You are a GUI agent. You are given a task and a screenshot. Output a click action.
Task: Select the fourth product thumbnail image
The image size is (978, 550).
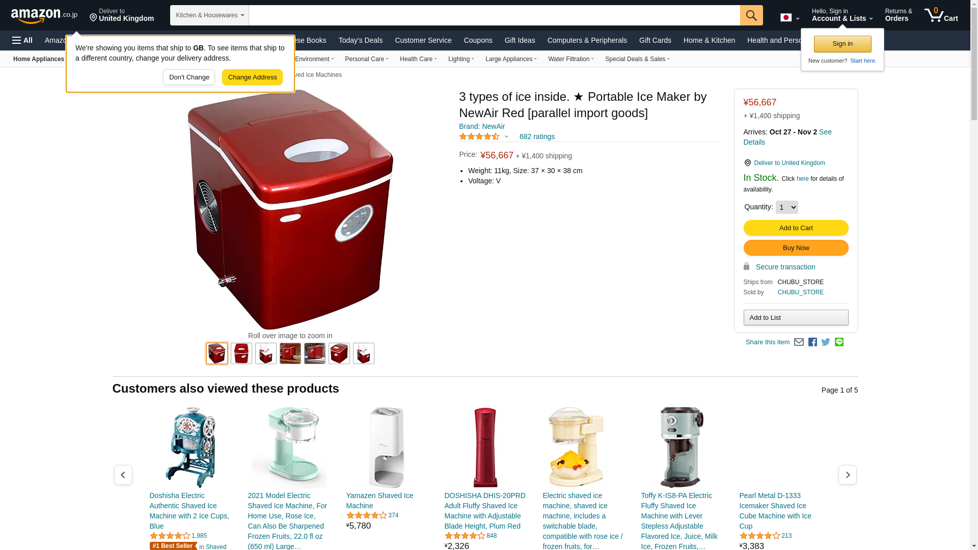(x=290, y=353)
